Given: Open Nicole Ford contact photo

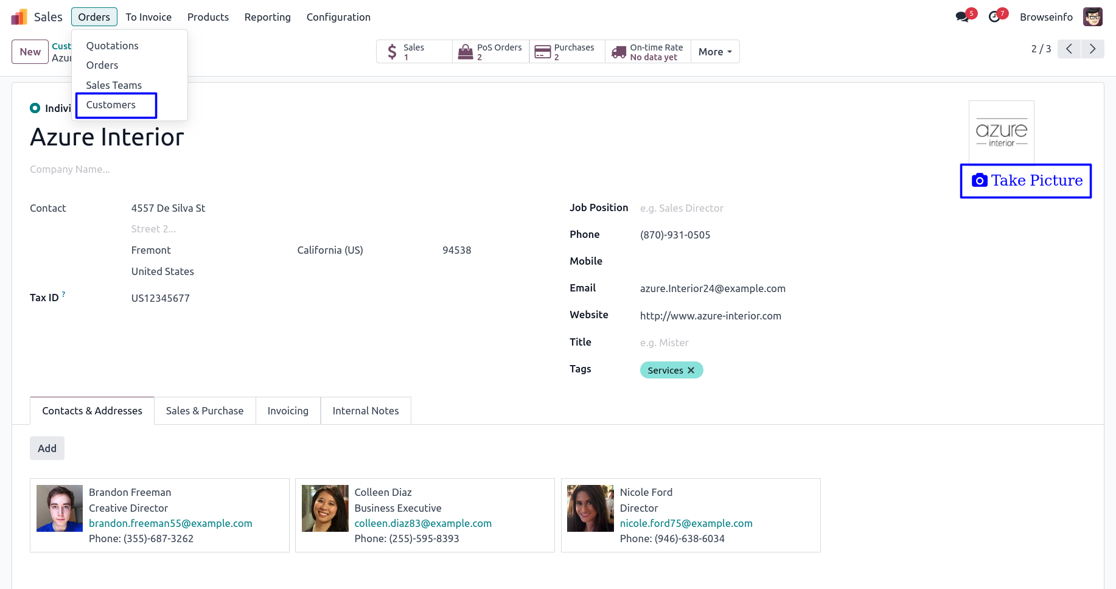Looking at the screenshot, I should pos(590,508).
